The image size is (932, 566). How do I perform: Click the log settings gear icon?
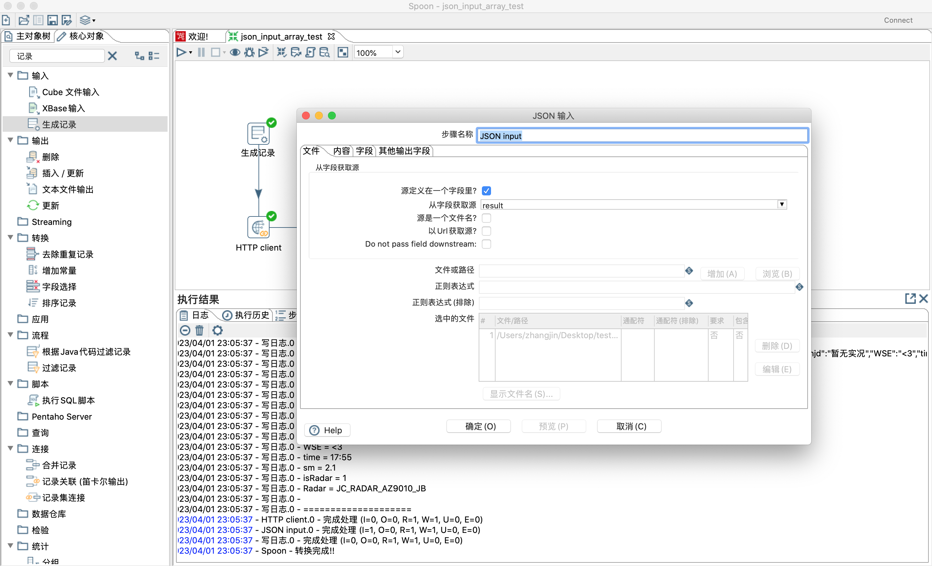218,330
